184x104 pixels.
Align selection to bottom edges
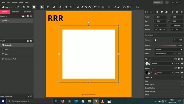(x=182, y=12)
